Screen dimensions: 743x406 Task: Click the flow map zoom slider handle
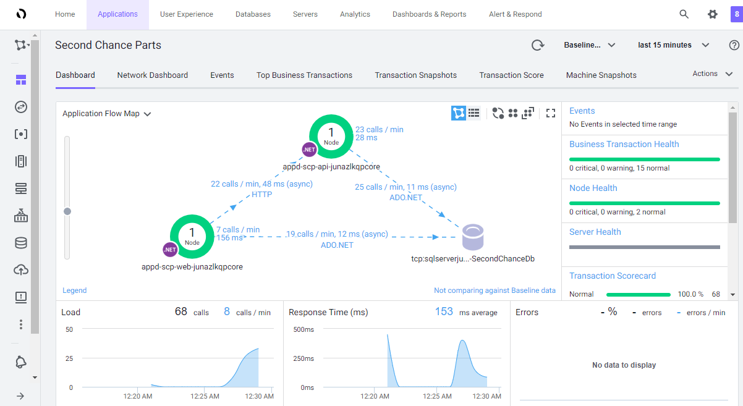click(67, 211)
